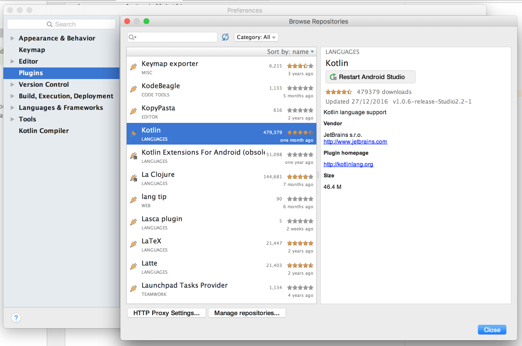Image resolution: width=522 pixels, height=346 pixels.
Task: Select the La Clojure plugin row
Action: [x=222, y=178]
